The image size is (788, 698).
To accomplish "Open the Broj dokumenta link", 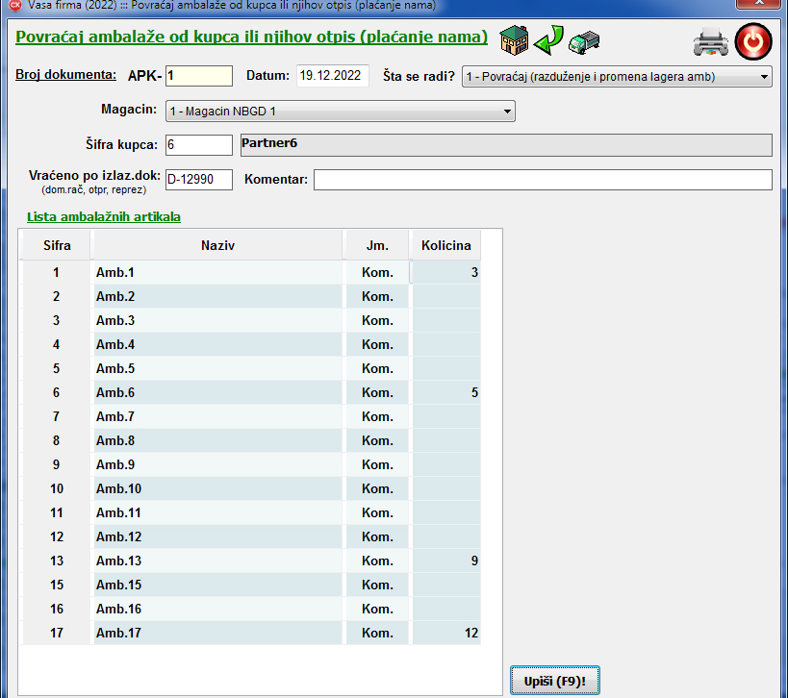I will 65,75.
